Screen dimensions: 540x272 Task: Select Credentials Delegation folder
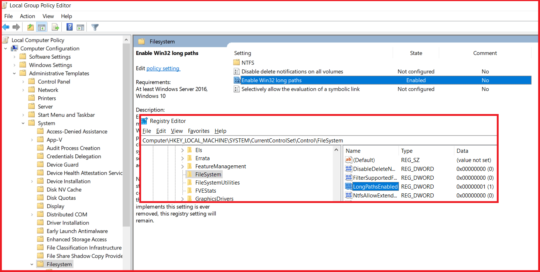click(74, 156)
